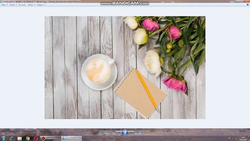250x141 pixels.
Task: Launch Internet Explorer from the taskbar
Action: click(11, 138)
